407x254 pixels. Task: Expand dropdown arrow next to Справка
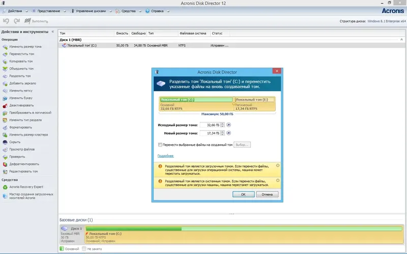tap(168, 11)
